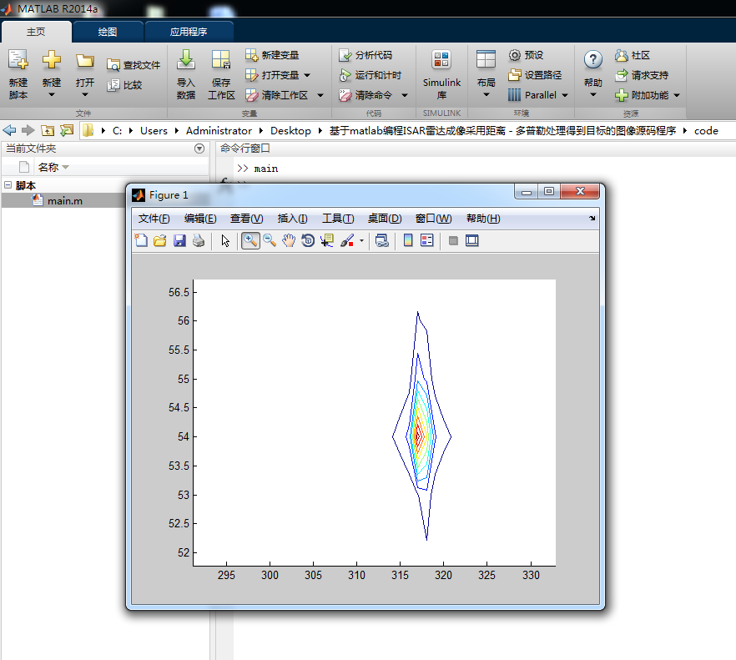Open the Help (帮助) menu in Figure 1
This screenshot has height=660, width=736.
tap(483, 219)
